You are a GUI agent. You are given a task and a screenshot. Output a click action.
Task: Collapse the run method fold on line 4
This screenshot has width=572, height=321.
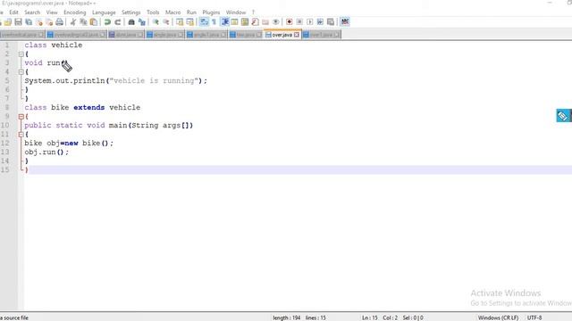coord(21,72)
